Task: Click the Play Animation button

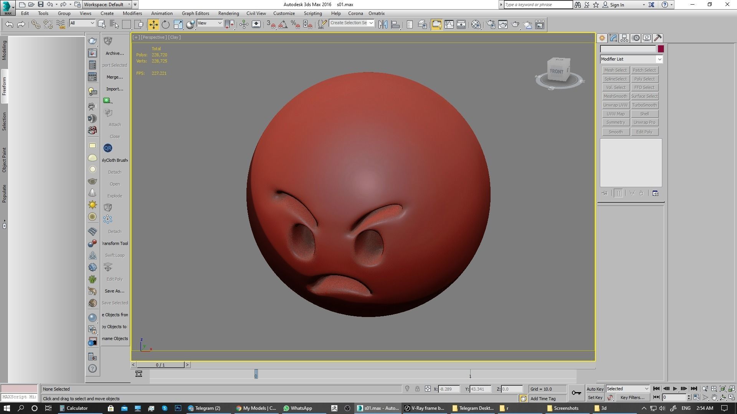Action: tap(675, 389)
